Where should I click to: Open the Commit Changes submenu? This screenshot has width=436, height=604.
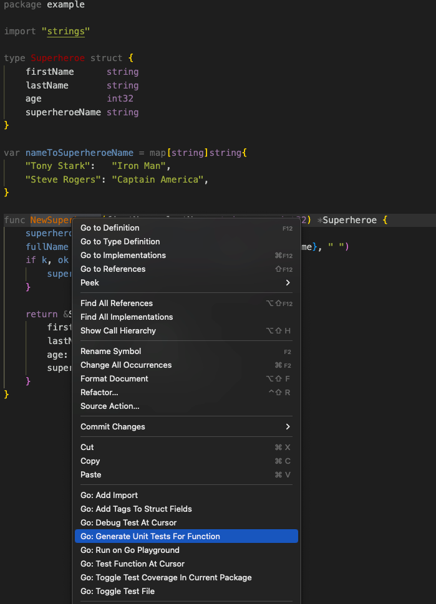[x=288, y=427]
